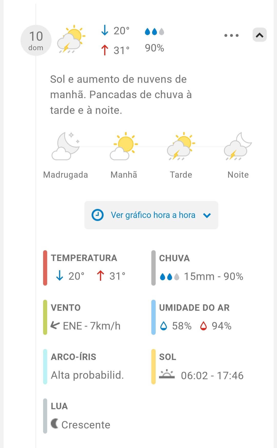Collapse the day 10 forecast card
The width and height of the screenshot is (277, 448).
(x=260, y=35)
